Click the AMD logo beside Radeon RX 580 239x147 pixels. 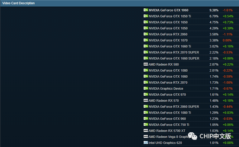[x=145, y=64]
